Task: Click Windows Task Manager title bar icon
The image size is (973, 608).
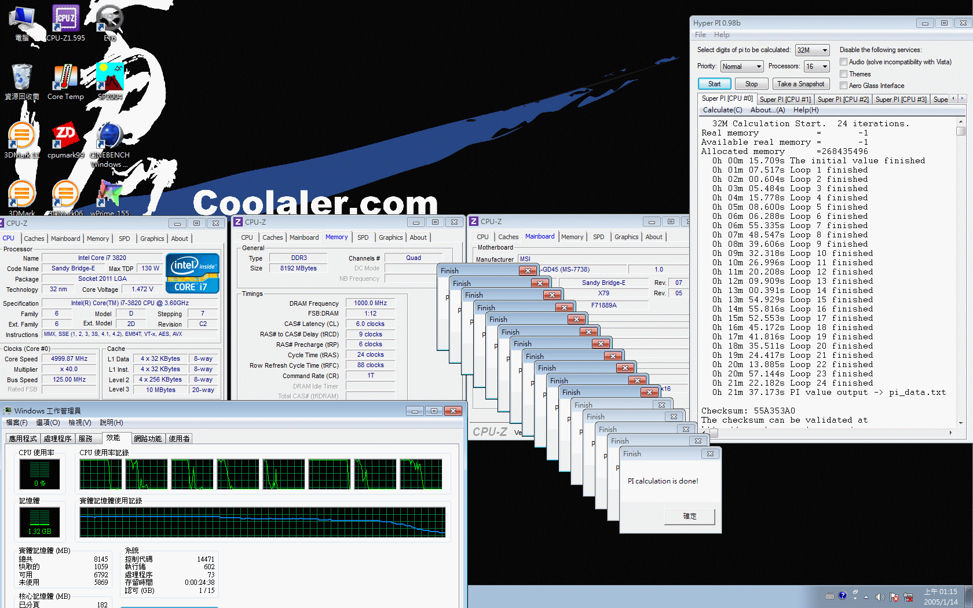Action: coord(8,411)
